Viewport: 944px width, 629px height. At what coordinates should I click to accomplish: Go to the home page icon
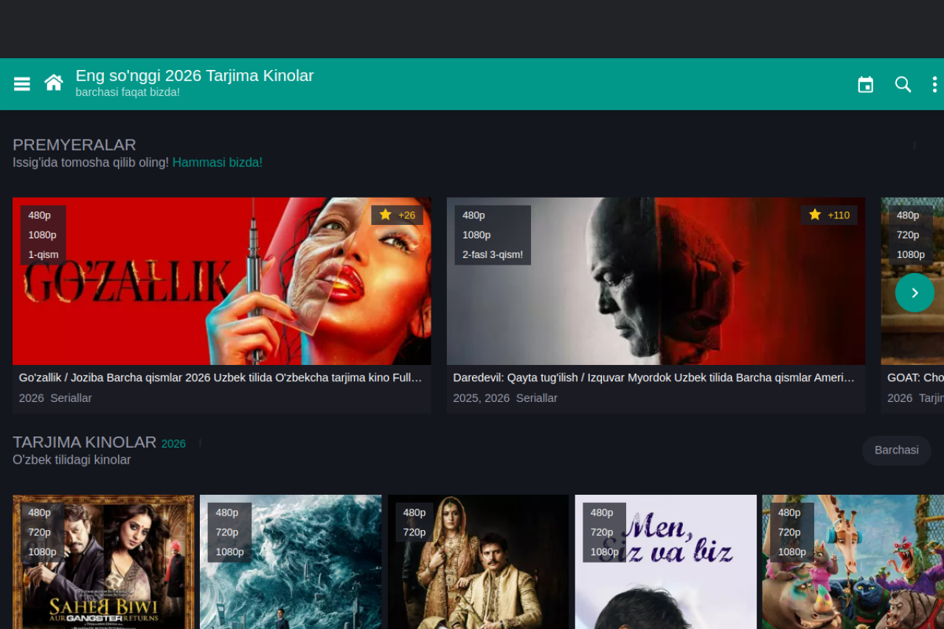54,83
